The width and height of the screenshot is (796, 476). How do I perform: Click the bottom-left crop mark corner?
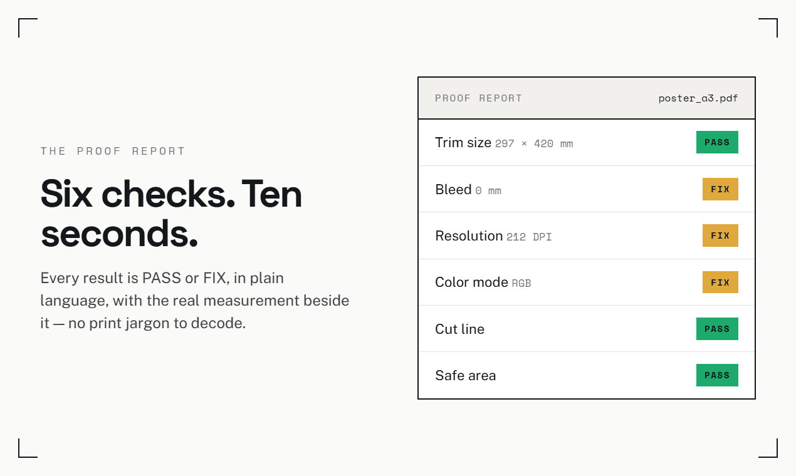coord(28,448)
